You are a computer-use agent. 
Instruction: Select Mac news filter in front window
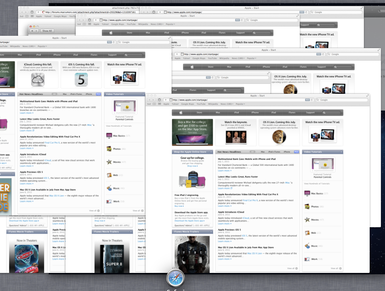pos(263,152)
